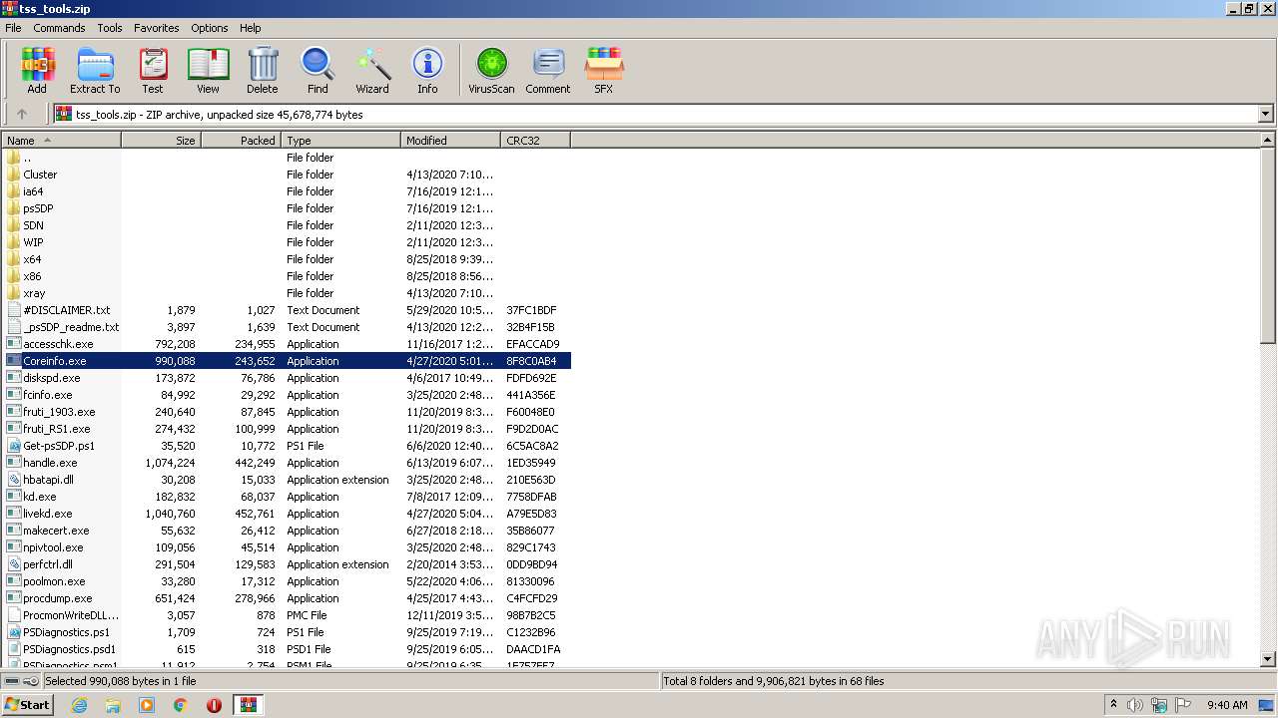Viewport: 1278px width, 718px height.
Task: Sort by Modified column header
Action: click(x=450, y=141)
